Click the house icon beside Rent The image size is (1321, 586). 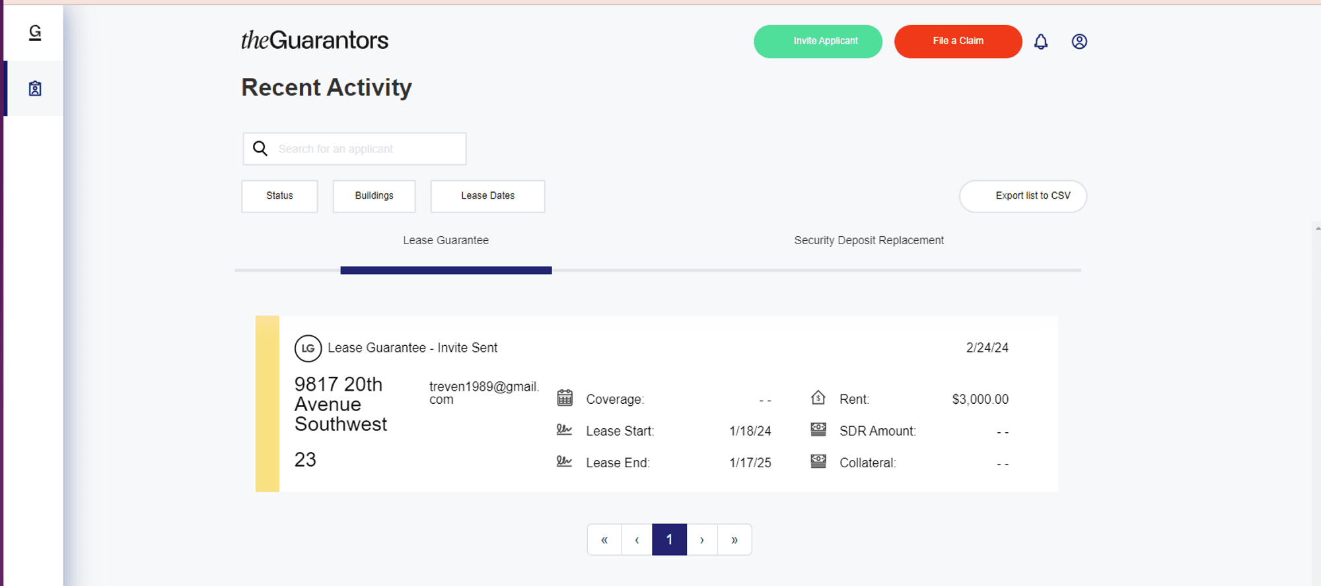(818, 397)
